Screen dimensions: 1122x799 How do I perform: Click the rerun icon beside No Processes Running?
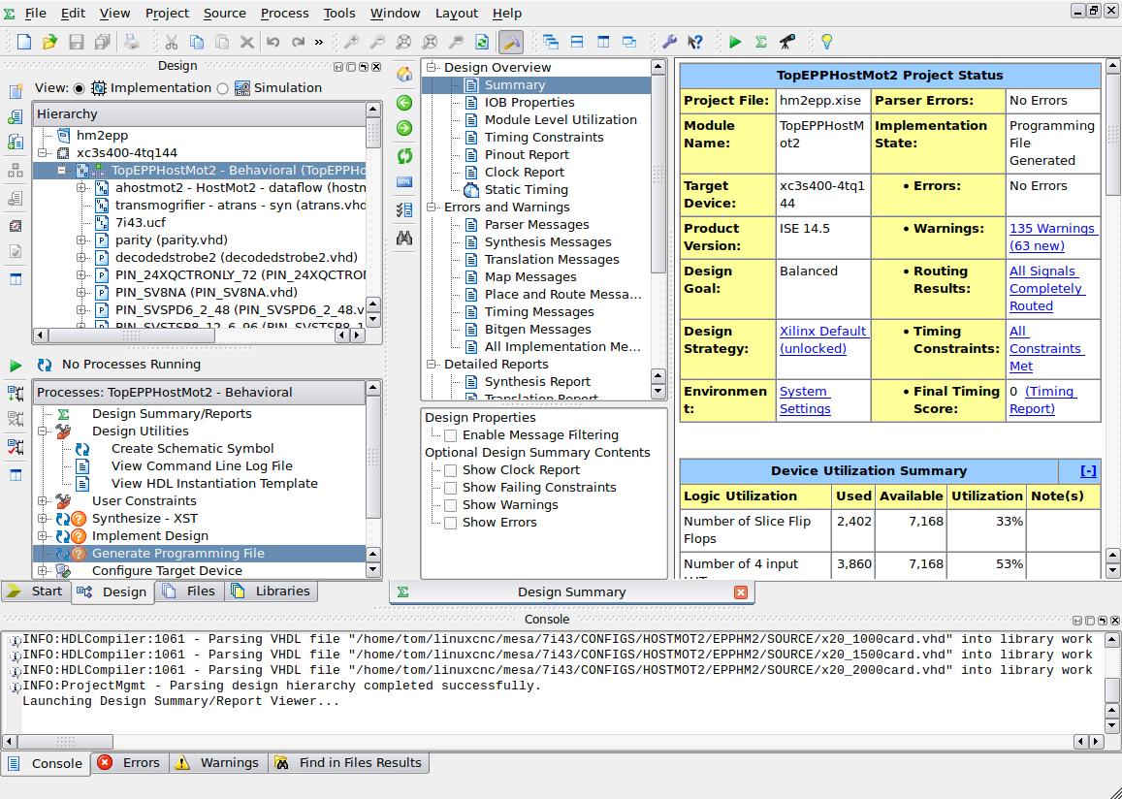(x=45, y=365)
